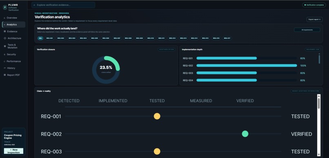
Task: Select the REQ-015 filter chip
Action: pos(205,38)
